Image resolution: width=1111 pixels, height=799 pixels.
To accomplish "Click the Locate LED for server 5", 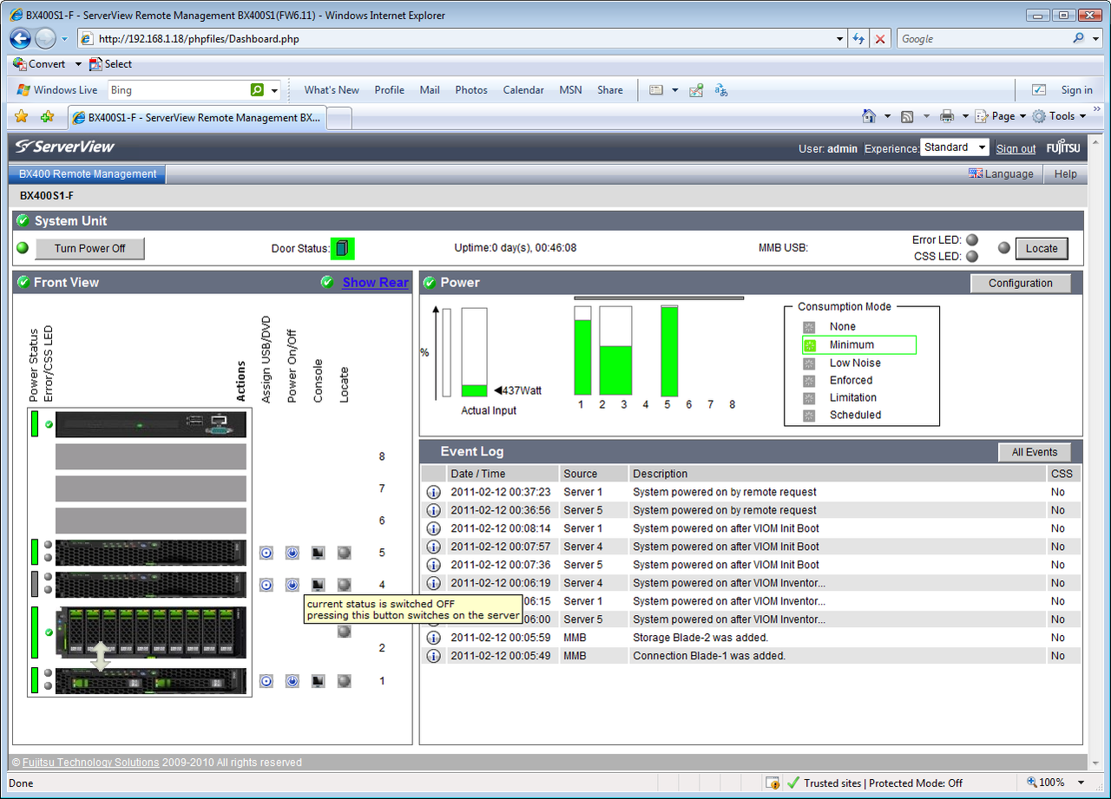I will click(345, 553).
